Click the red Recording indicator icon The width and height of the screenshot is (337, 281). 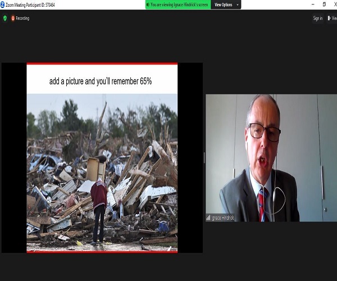point(13,19)
